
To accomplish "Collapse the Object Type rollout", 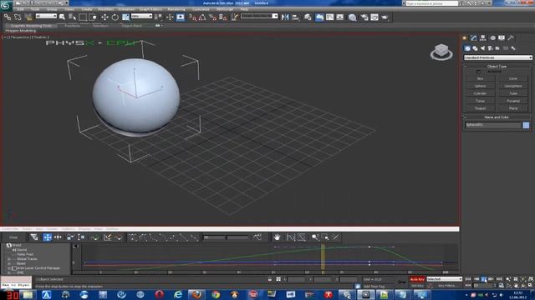I will point(497,67).
